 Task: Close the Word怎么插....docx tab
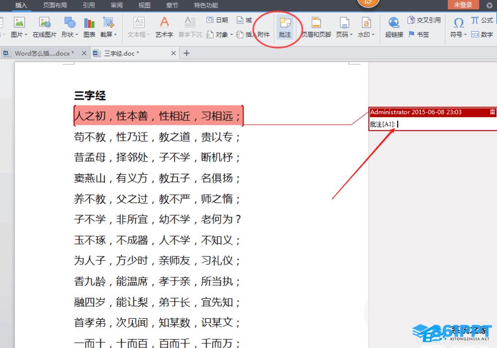coord(84,53)
